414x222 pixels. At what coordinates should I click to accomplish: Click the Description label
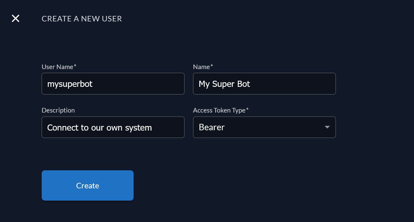click(58, 110)
